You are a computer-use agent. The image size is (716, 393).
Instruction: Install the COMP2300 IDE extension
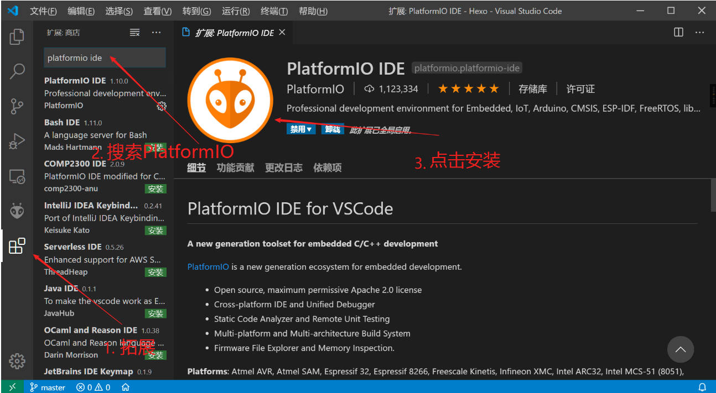point(155,188)
